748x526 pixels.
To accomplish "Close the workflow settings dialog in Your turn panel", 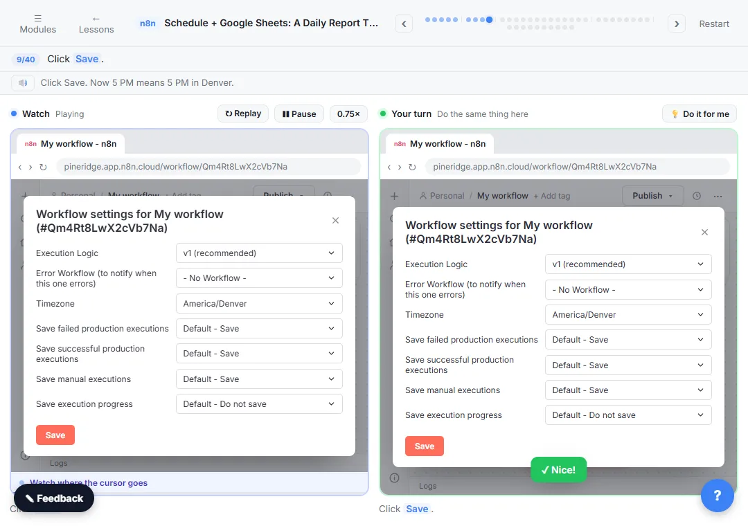I will pyautogui.click(x=704, y=232).
